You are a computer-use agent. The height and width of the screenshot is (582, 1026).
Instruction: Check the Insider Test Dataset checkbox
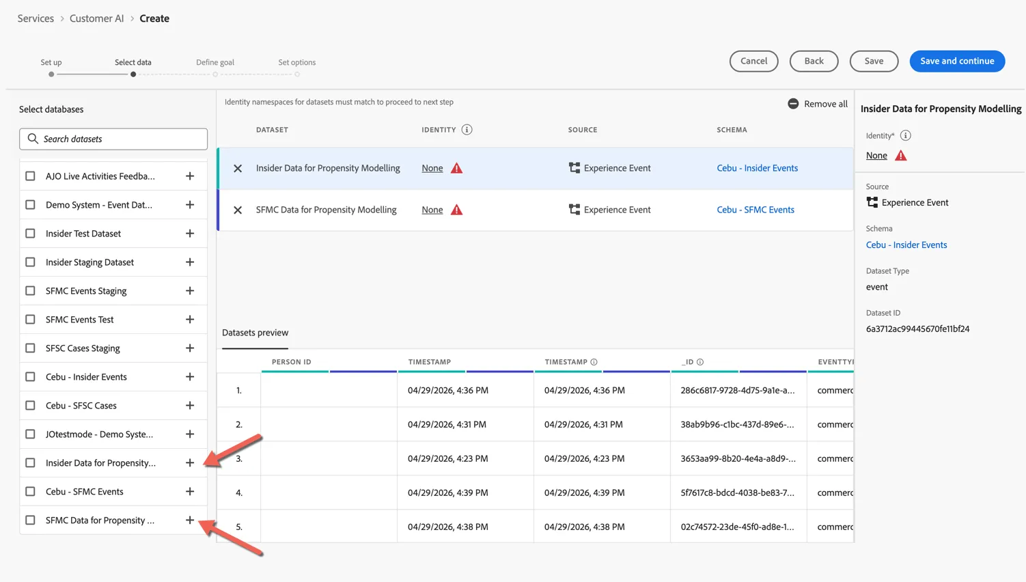tap(30, 234)
